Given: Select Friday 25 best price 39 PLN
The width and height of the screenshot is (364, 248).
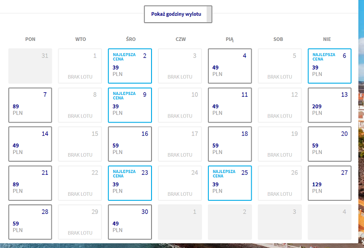Looking at the screenshot, I should [x=230, y=183].
